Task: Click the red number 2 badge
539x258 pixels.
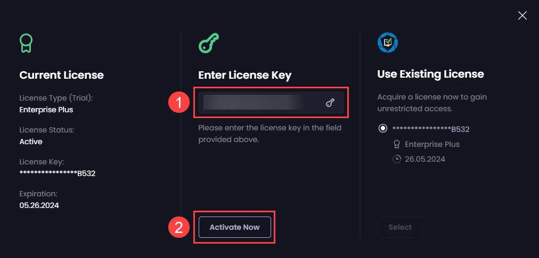Action: point(179,228)
